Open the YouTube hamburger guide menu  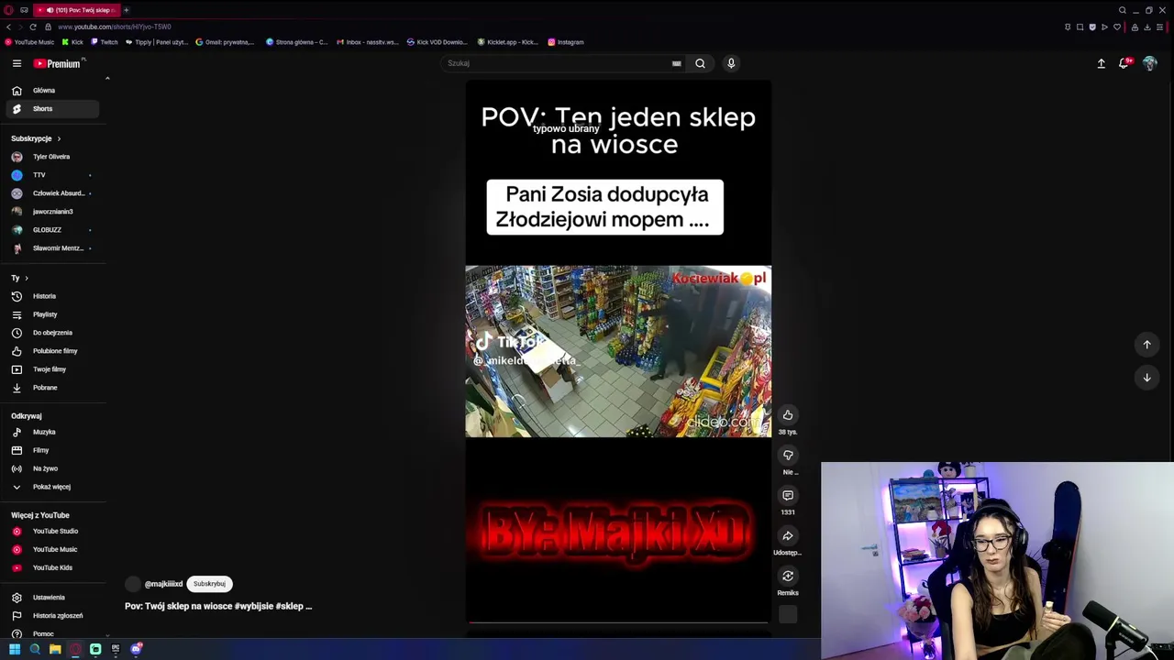tap(17, 63)
